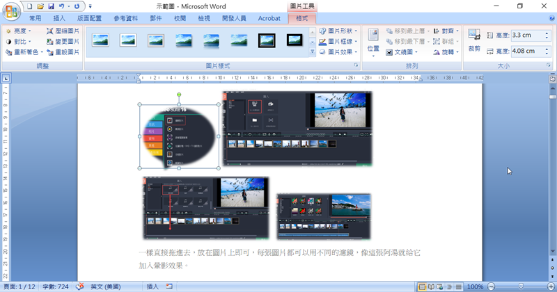Click the round Office button
This screenshot has width=557, height=292.
pos(11,11)
